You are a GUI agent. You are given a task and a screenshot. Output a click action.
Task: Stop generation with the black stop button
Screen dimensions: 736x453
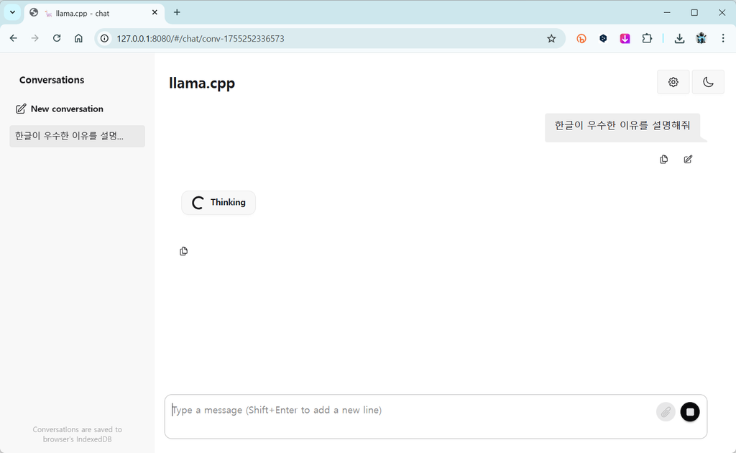[x=690, y=412]
